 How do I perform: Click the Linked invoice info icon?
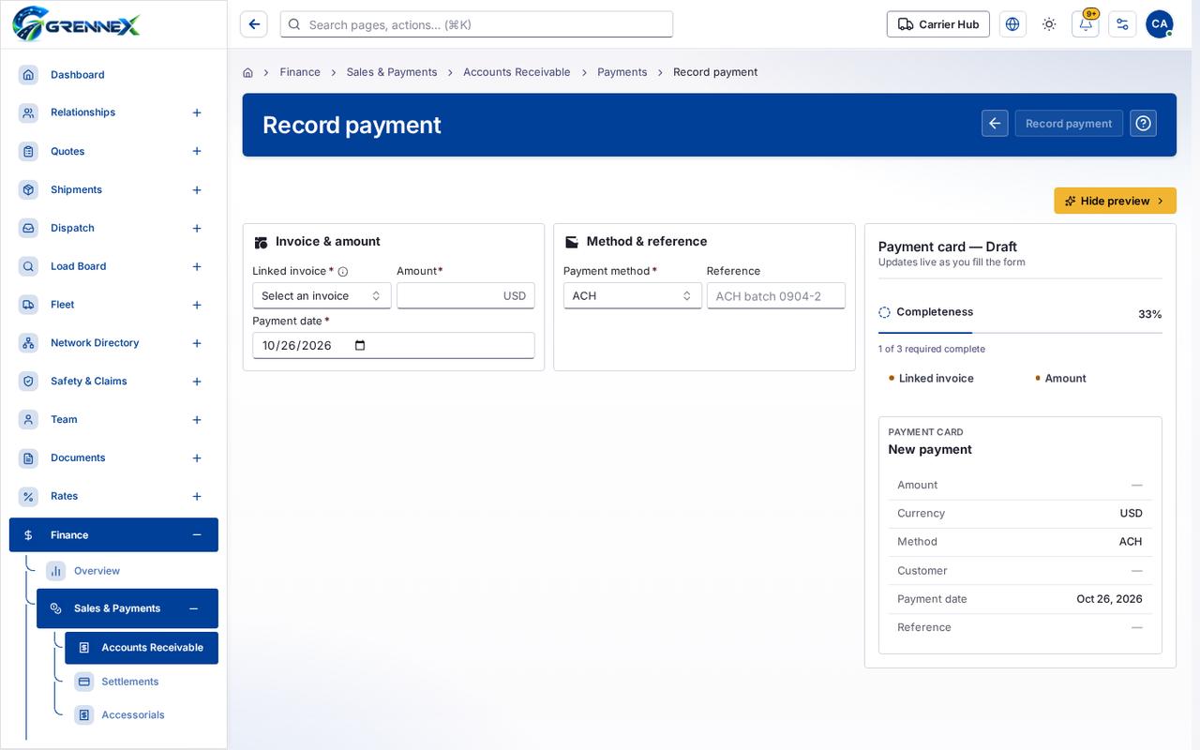click(x=342, y=272)
